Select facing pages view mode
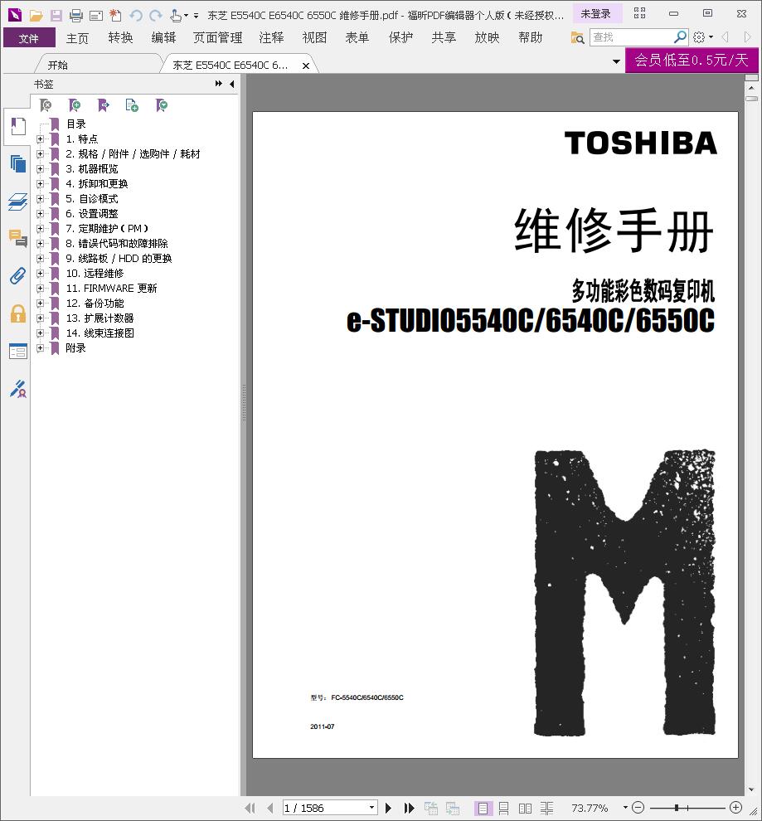762x821 pixels. [x=525, y=809]
